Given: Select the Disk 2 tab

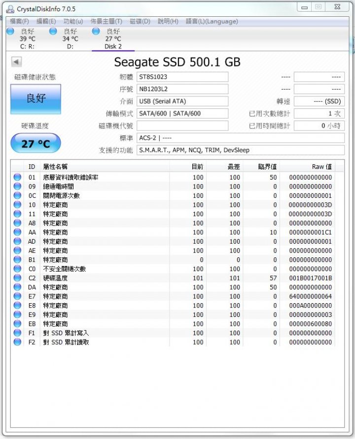Looking at the screenshot, I should (x=113, y=39).
